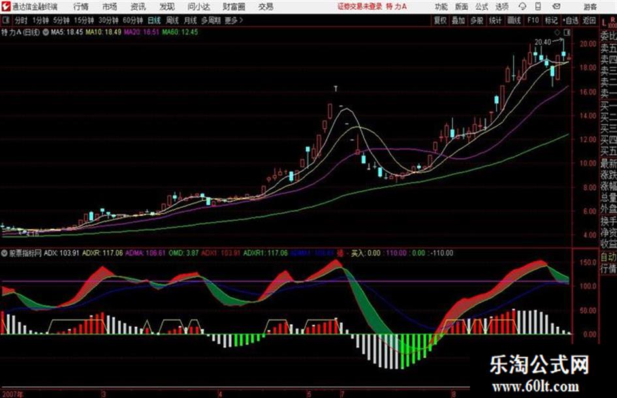Open the 交易 menu
This screenshot has height=398, width=617.
click(266, 7)
